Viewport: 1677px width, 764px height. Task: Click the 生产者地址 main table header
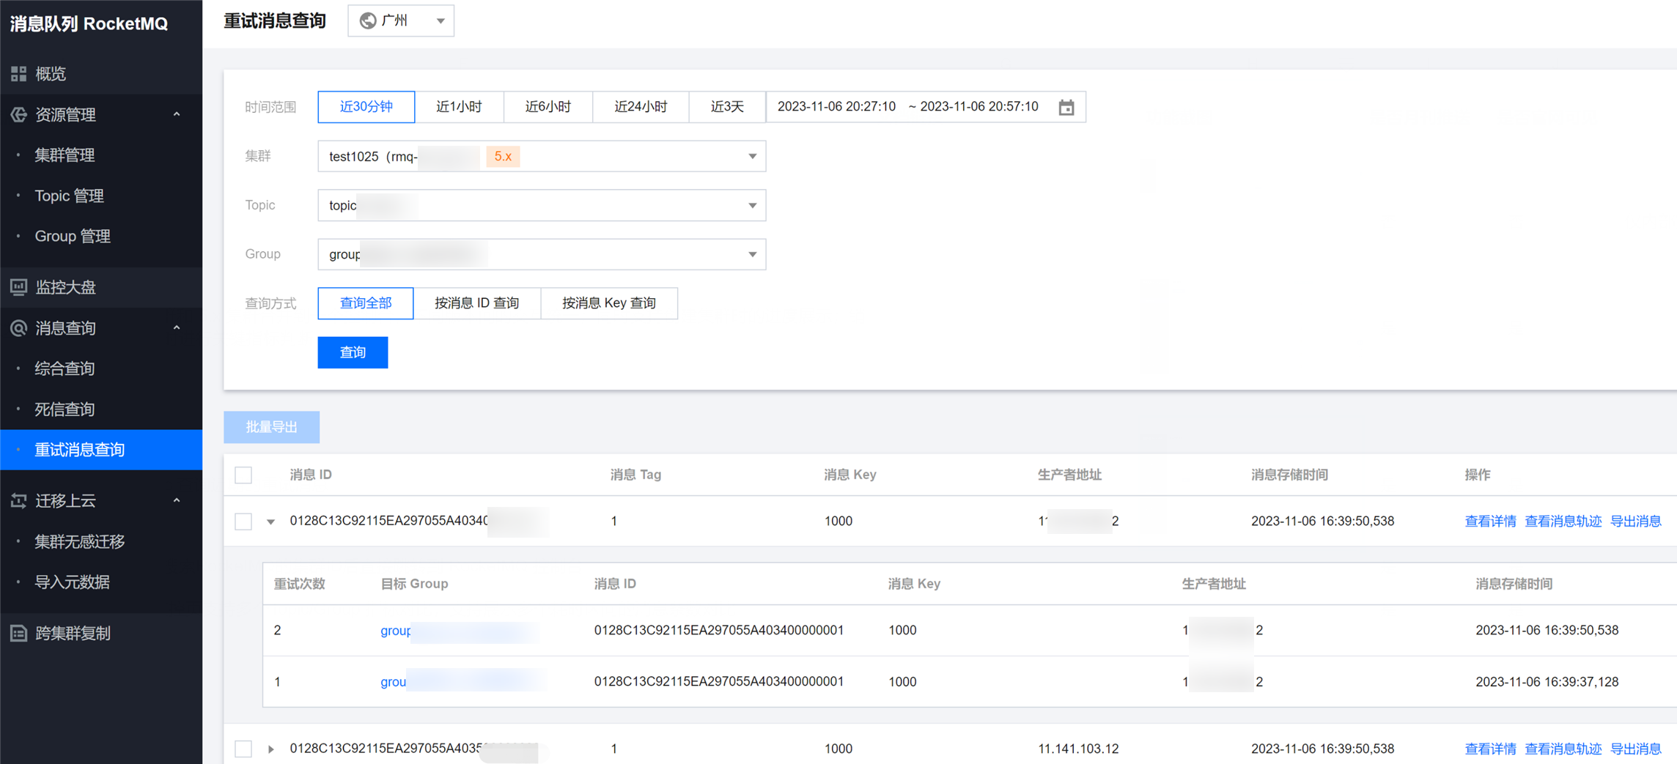coord(1069,475)
